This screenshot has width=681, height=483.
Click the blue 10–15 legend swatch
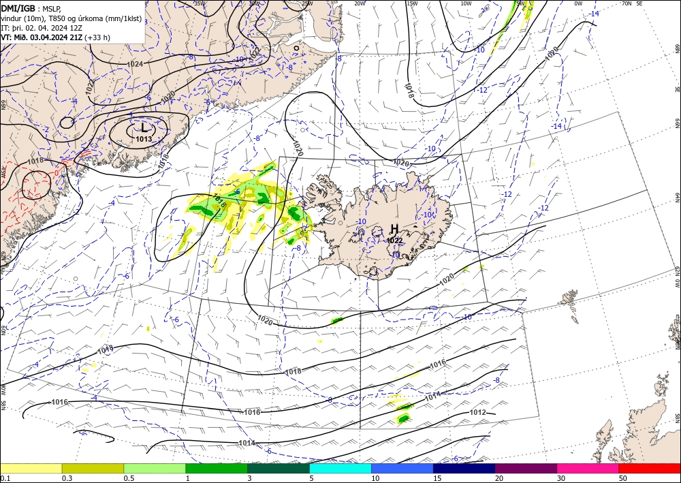[402, 468]
